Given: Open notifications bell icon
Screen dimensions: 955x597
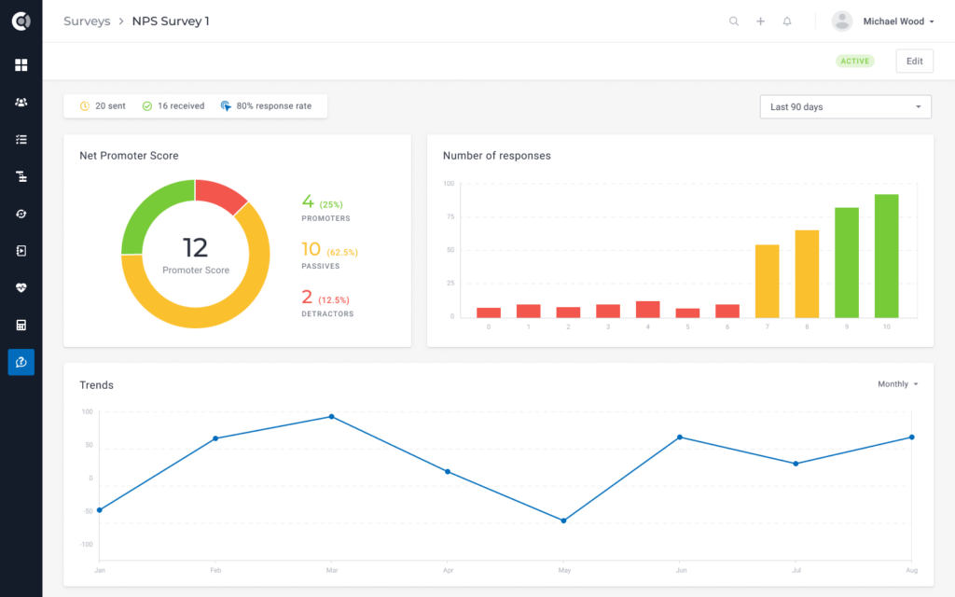Looking at the screenshot, I should 787,21.
